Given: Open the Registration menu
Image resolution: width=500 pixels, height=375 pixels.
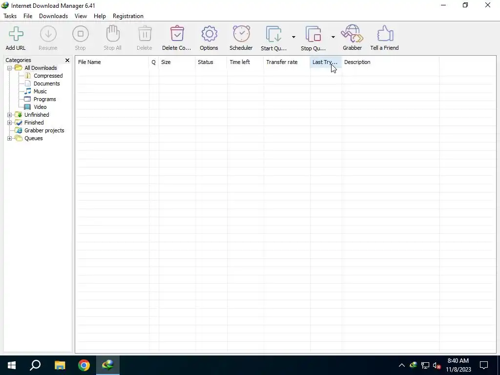Looking at the screenshot, I should tap(128, 16).
